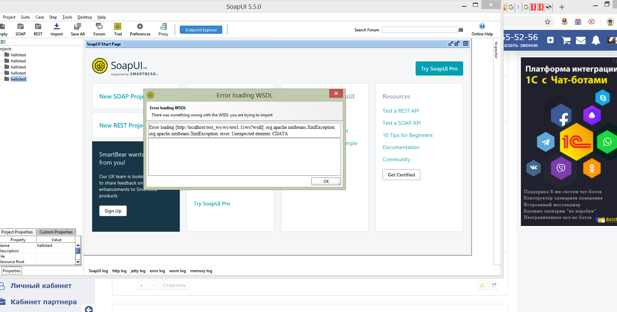Close the Error loading WSDL dialog
The width and height of the screenshot is (617, 312).
click(336, 93)
